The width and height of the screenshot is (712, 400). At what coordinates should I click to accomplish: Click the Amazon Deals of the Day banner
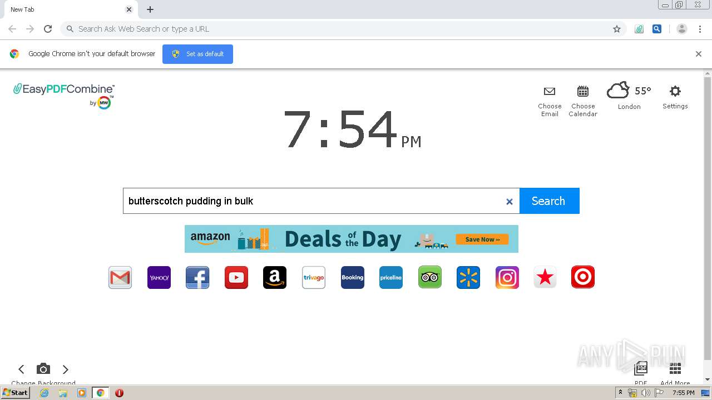(351, 239)
